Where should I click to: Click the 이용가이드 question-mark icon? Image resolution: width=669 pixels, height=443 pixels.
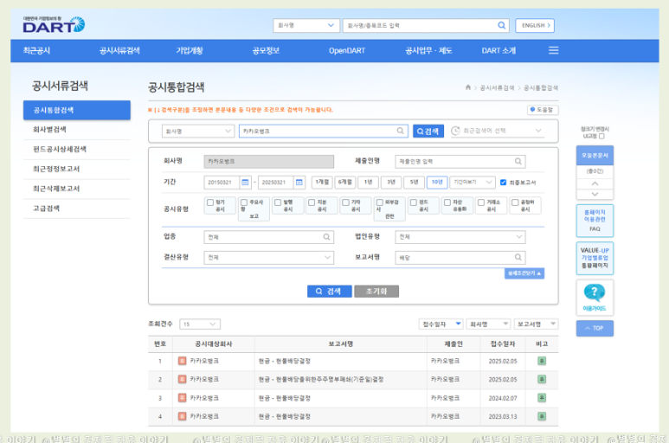(x=595, y=293)
